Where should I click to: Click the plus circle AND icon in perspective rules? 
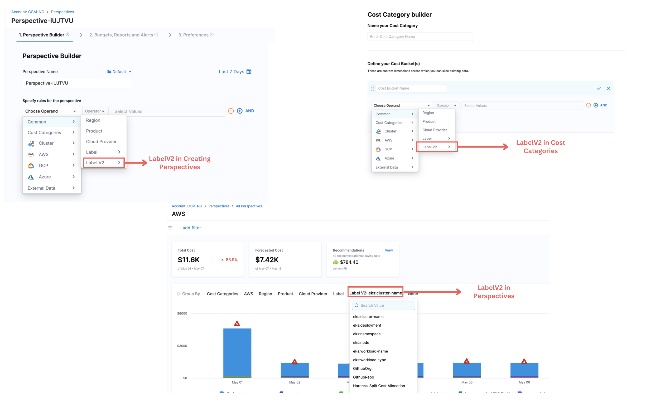tap(240, 111)
